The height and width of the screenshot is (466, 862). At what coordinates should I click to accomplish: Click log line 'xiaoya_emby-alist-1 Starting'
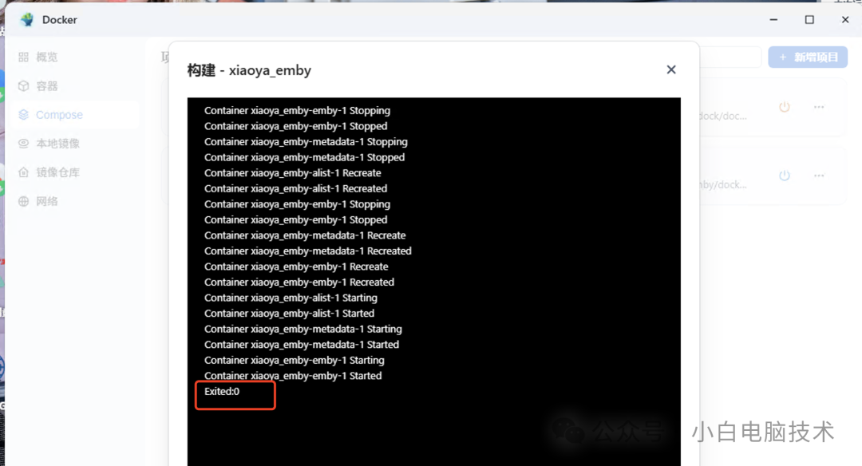[291, 298]
